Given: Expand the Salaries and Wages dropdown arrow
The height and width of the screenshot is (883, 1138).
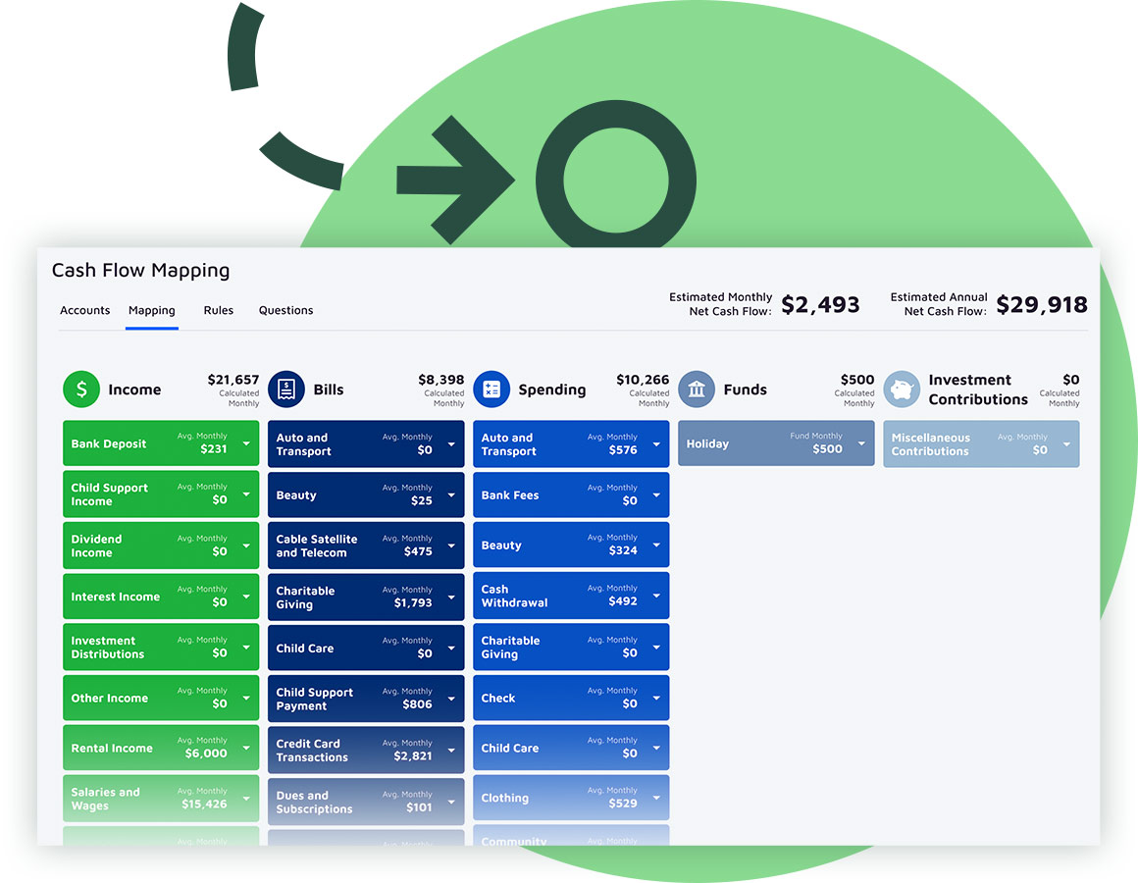Looking at the screenshot, I should point(247,798).
